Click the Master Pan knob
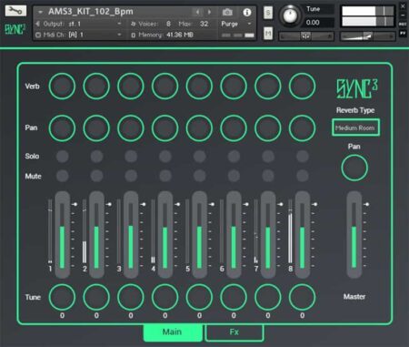409x347 pixels. pyautogui.click(x=354, y=168)
